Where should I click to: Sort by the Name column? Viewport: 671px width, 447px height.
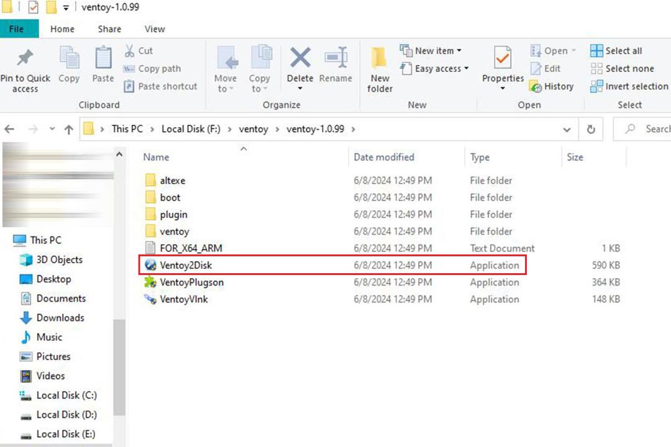156,157
